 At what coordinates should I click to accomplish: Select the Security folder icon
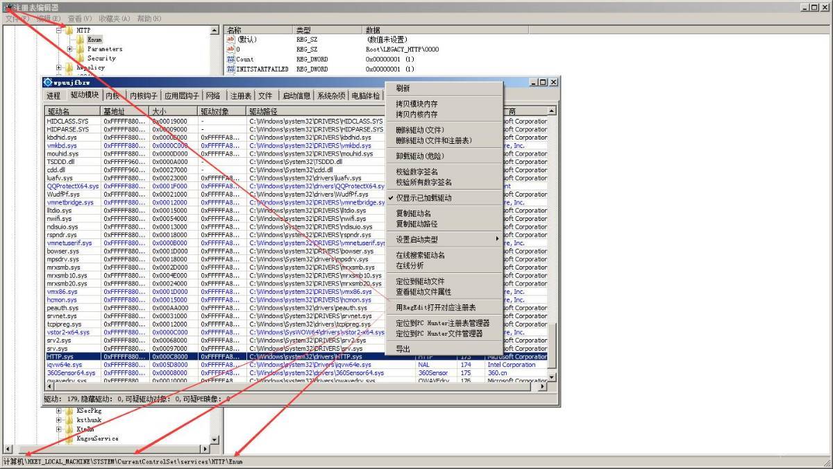point(81,58)
